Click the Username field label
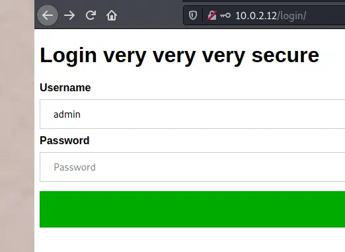This screenshot has height=252, width=345. pos(65,87)
